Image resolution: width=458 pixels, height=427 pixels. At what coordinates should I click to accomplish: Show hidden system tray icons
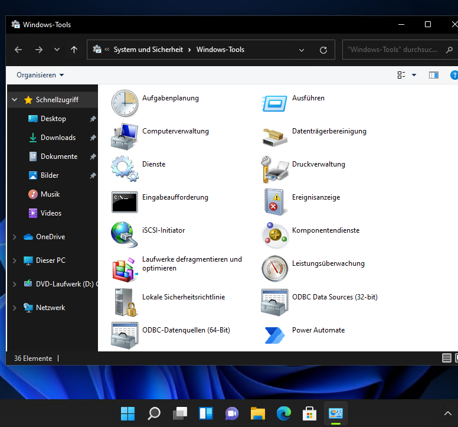[x=448, y=413]
